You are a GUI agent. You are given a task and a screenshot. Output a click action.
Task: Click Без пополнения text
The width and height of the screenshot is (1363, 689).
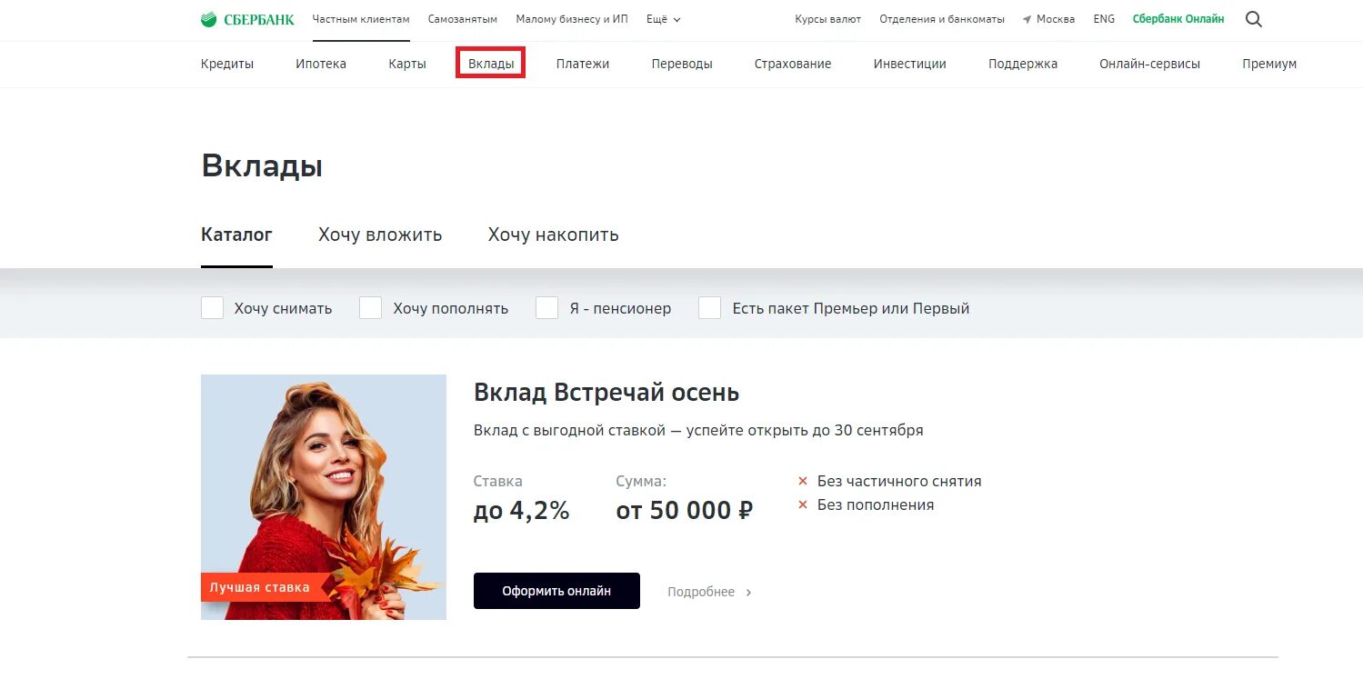tap(876, 504)
